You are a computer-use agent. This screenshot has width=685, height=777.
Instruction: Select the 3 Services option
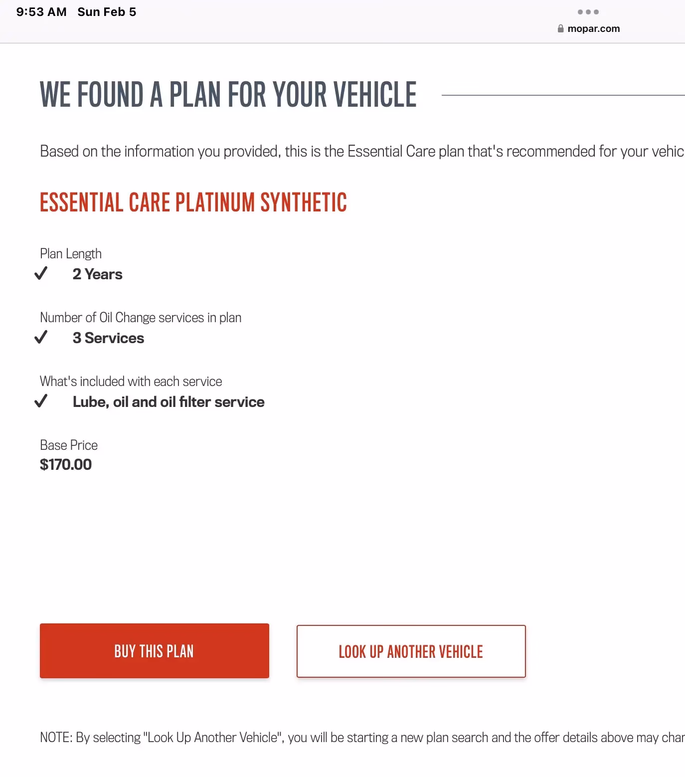click(108, 338)
